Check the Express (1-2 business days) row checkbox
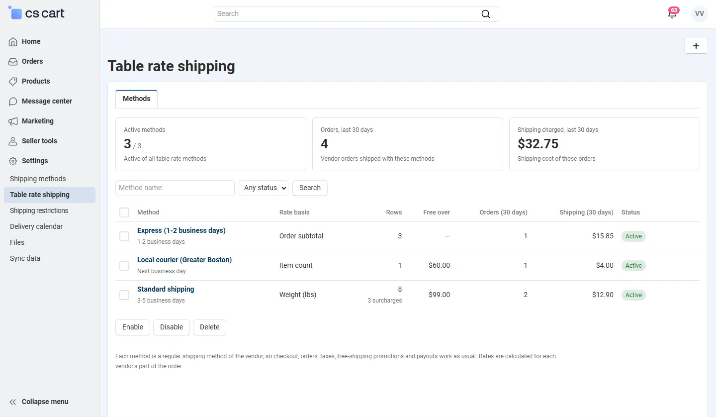 point(124,236)
